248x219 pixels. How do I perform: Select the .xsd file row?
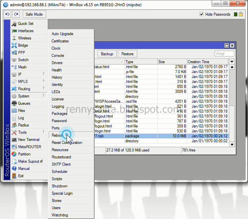click(161, 101)
